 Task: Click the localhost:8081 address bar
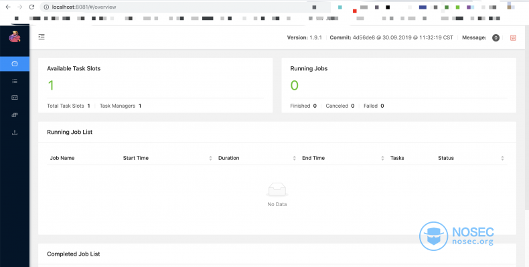(x=185, y=7)
